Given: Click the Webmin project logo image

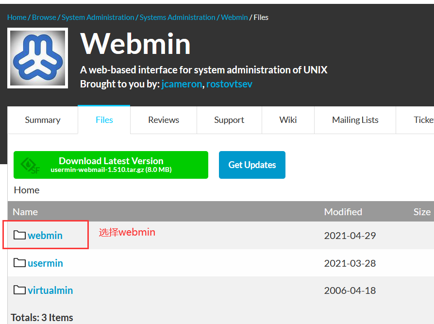Looking at the screenshot, I should tap(38, 58).
